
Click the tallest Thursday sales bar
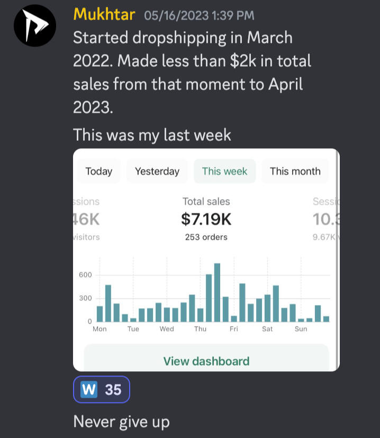217,292
